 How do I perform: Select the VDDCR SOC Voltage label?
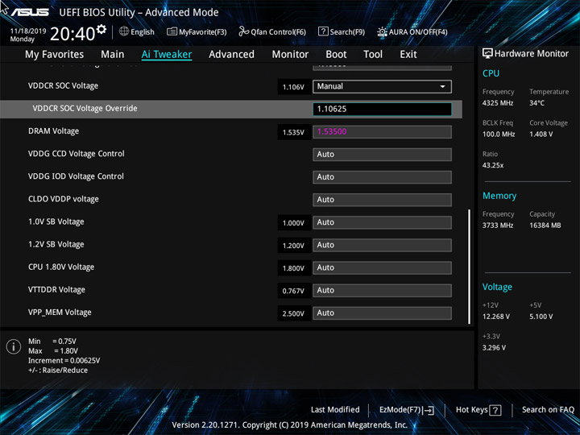click(x=64, y=85)
